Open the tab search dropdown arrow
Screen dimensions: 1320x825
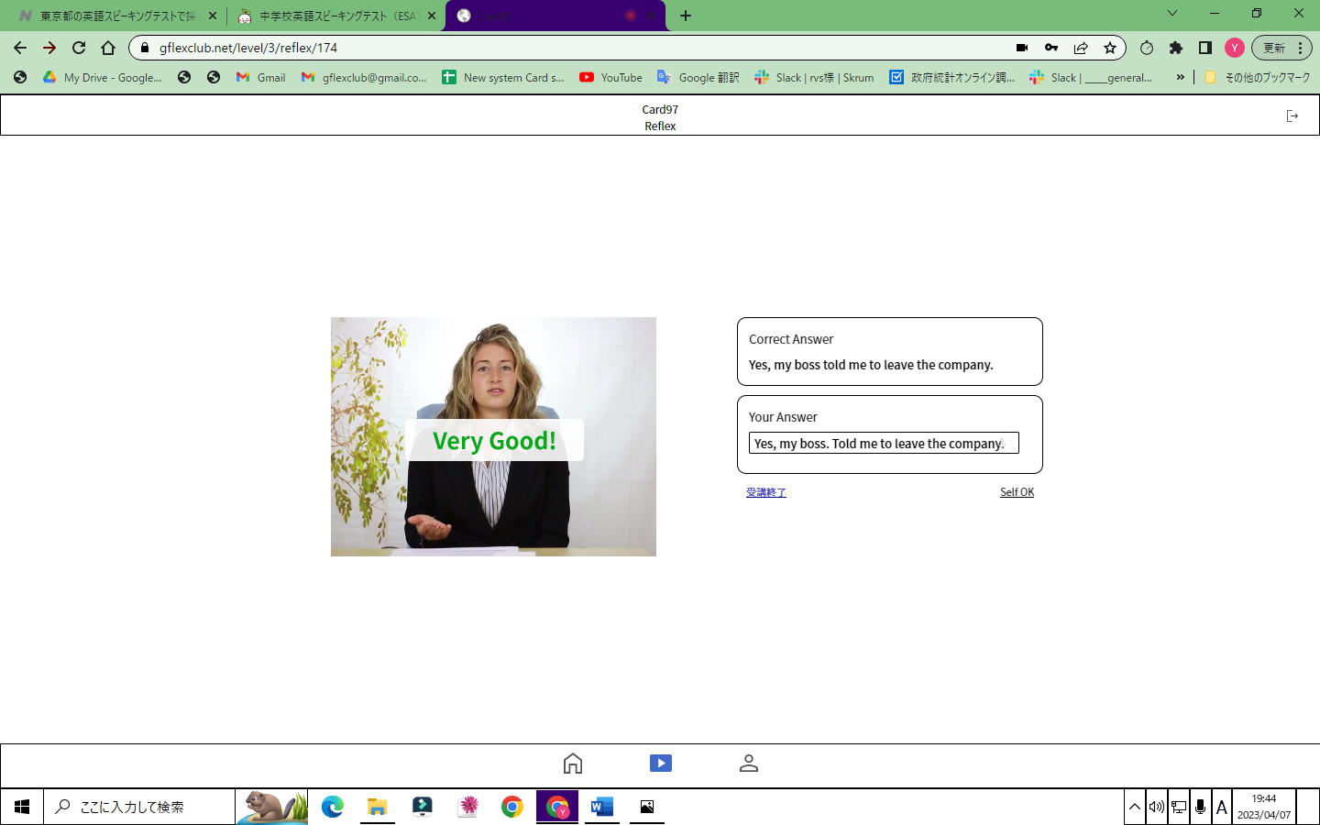pyautogui.click(x=1171, y=14)
